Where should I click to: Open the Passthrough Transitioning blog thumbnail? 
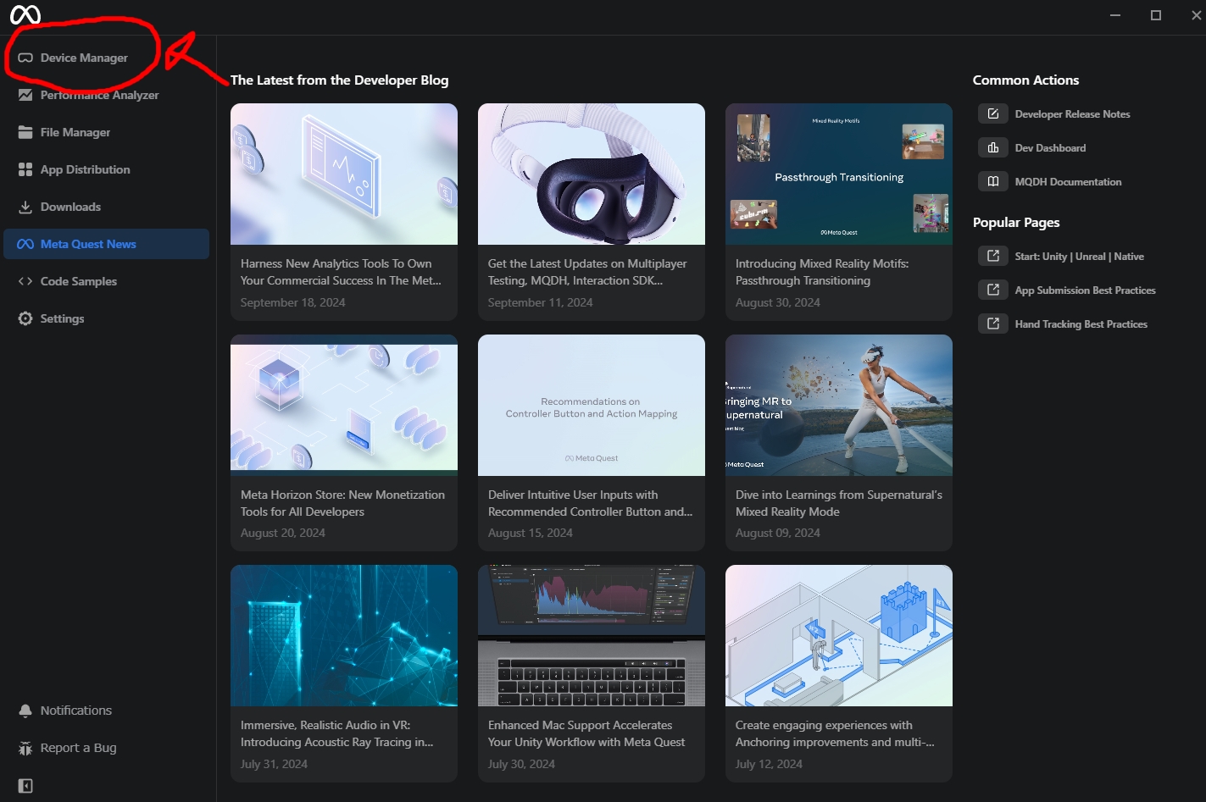pos(838,174)
